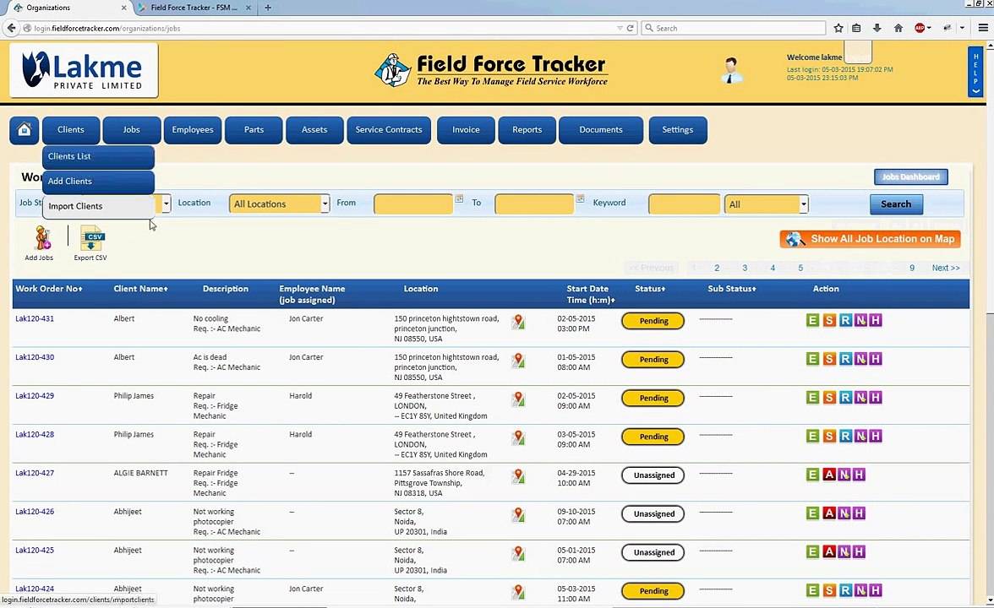Expand the All Locations dropdown
Screen dimensions: 994x608
click(325, 204)
